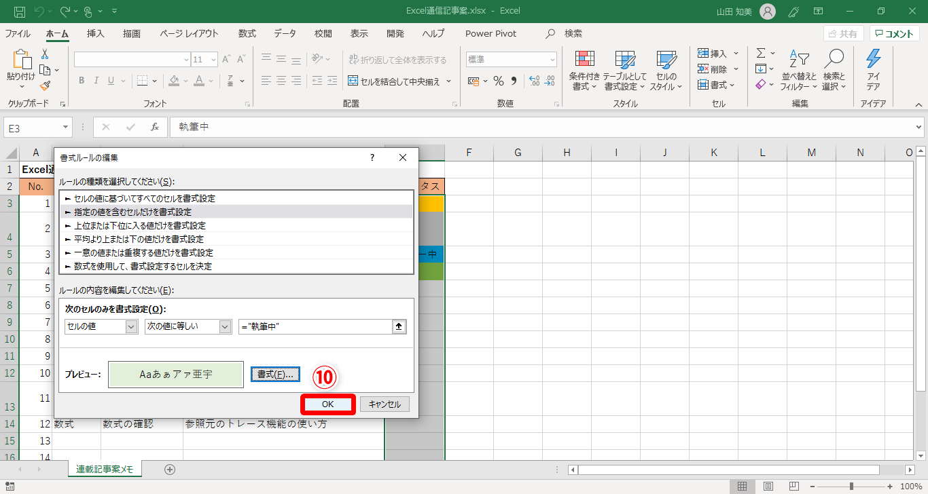
Task: Click the fill color bucket swatch
Action: pyautogui.click(x=173, y=81)
